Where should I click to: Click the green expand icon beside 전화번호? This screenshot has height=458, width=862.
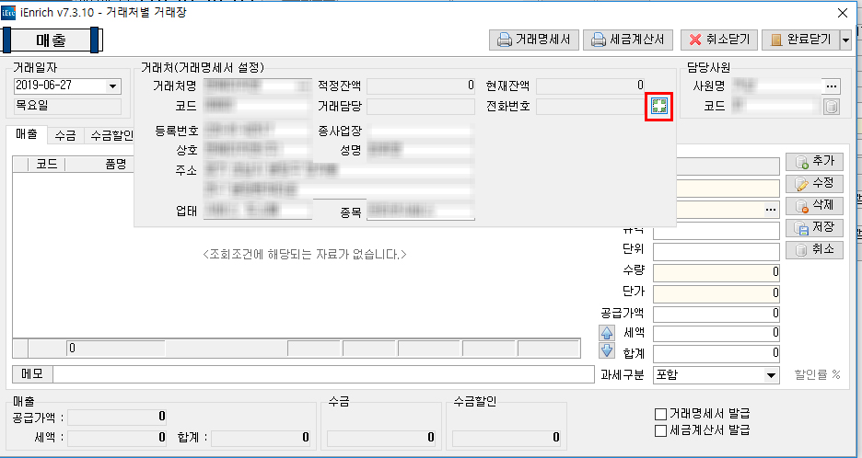click(658, 108)
